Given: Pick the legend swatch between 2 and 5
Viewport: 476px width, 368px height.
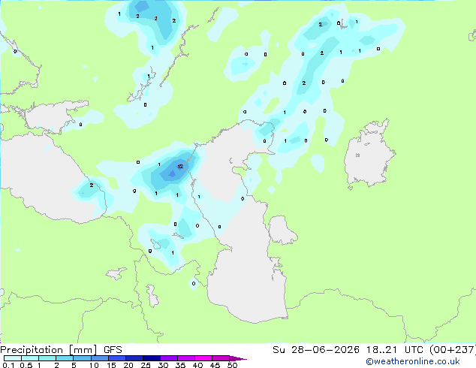Looking at the screenshot, I should coord(65,358).
